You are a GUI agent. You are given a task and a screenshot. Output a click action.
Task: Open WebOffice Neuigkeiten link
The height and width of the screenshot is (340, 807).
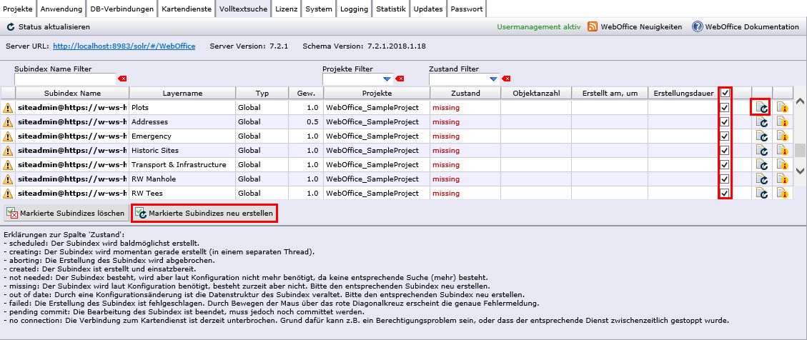(x=641, y=26)
